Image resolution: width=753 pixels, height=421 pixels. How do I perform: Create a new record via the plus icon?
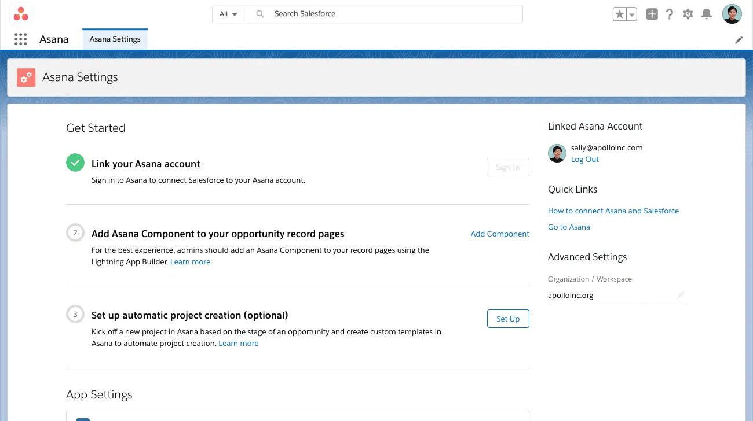pyautogui.click(x=651, y=13)
